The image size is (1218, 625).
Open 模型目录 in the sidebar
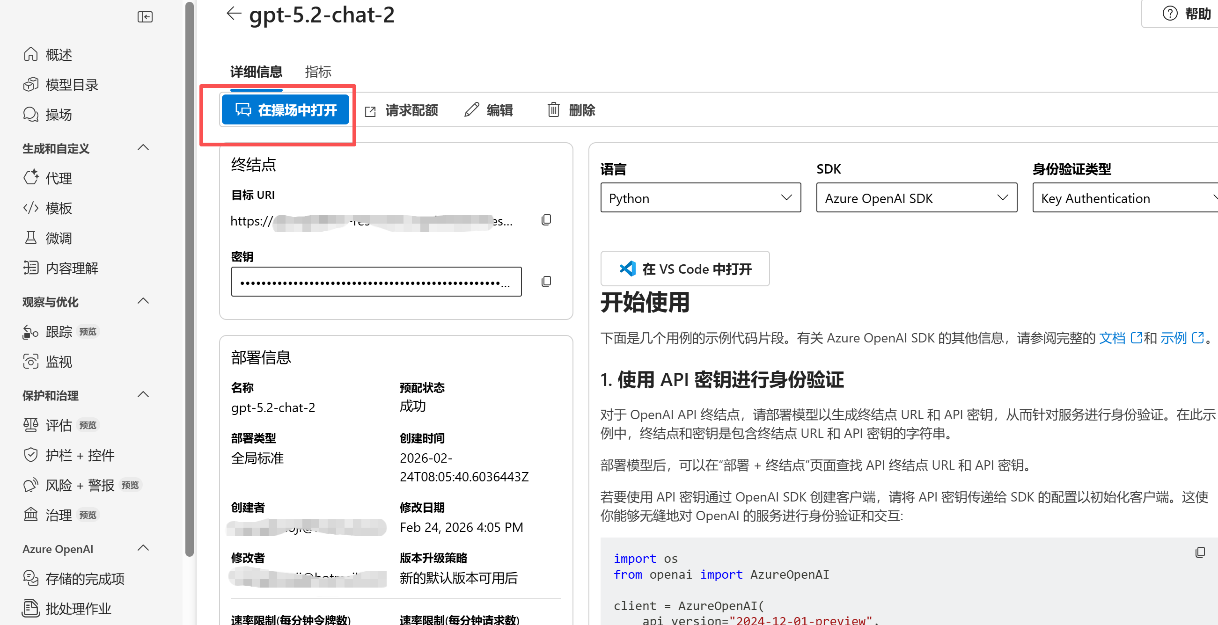tap(72, 85)
